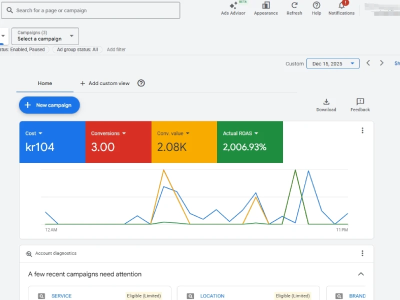Open the SERVICE campaign link

click(x=61, y=296)
